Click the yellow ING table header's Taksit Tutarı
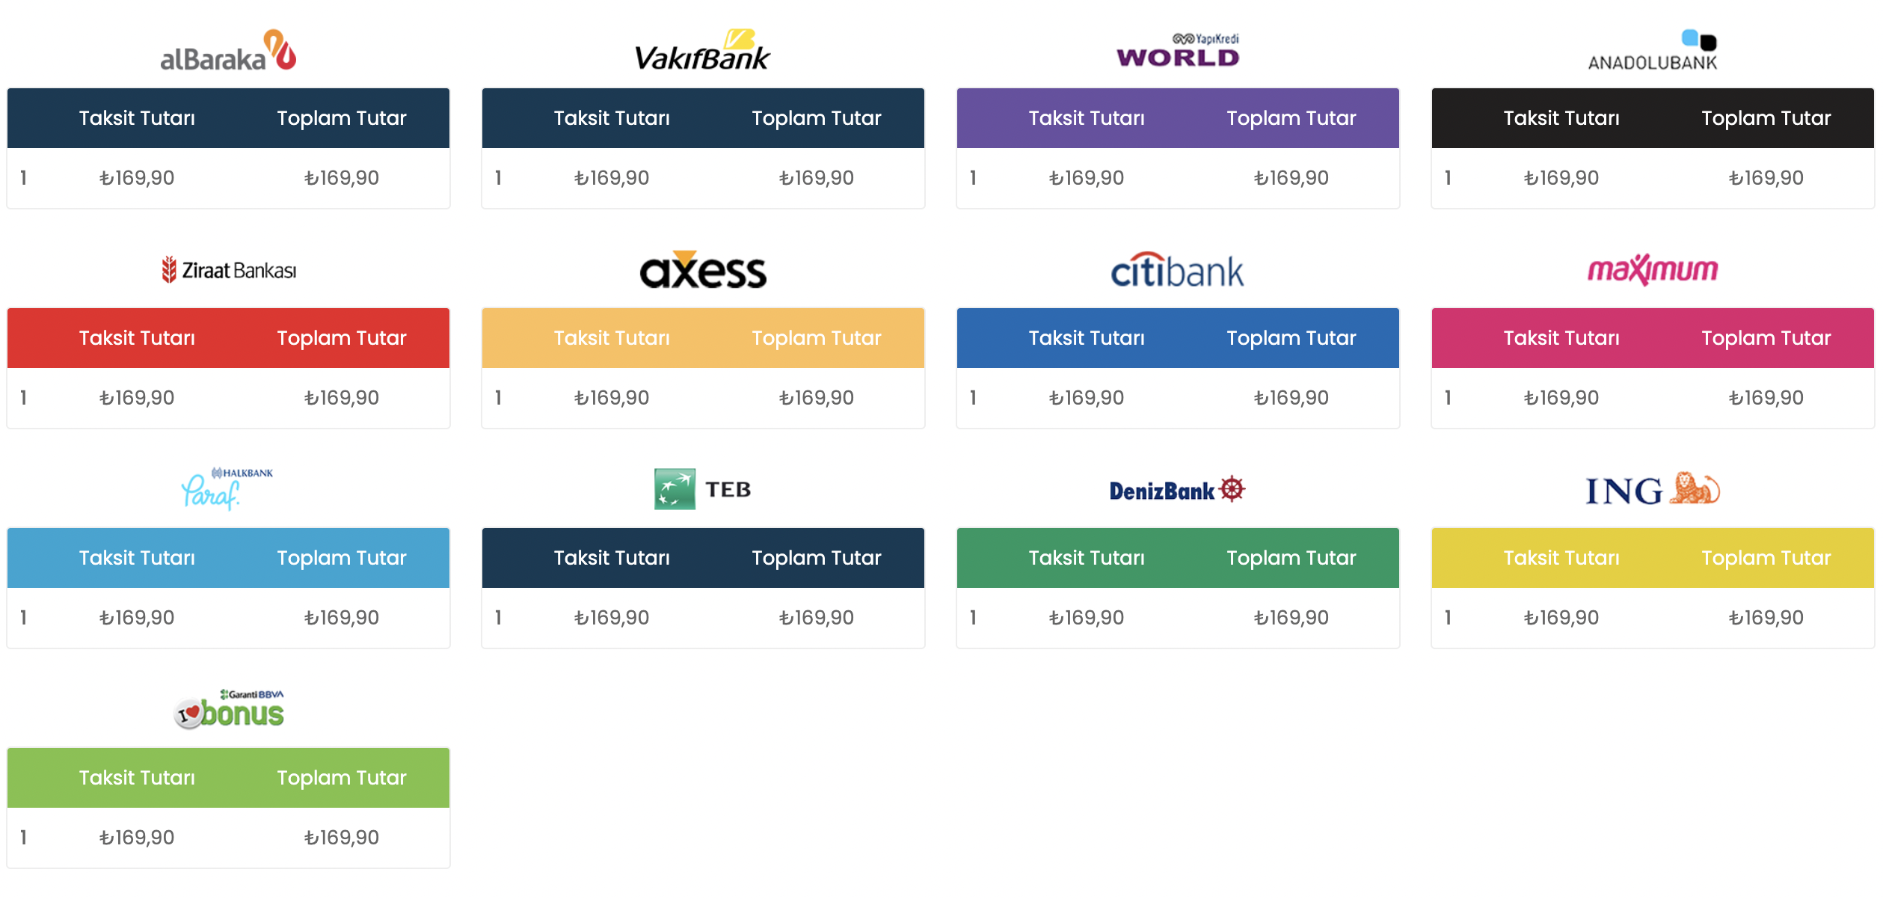Image resolution: width=1883 pixels, height=899 pixels. pos(1561,558)
